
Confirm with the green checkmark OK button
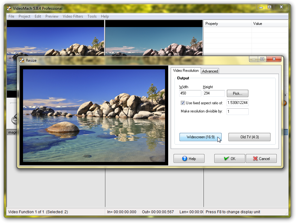(229, 158)
